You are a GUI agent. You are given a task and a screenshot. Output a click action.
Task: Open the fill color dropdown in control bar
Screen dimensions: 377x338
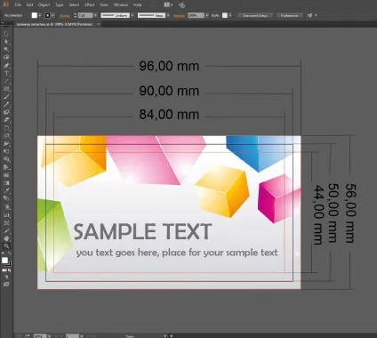[x=39, y=15]
